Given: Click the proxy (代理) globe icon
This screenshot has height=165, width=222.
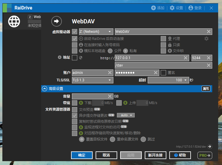Looking at the screenshot, I should point(170,39).
